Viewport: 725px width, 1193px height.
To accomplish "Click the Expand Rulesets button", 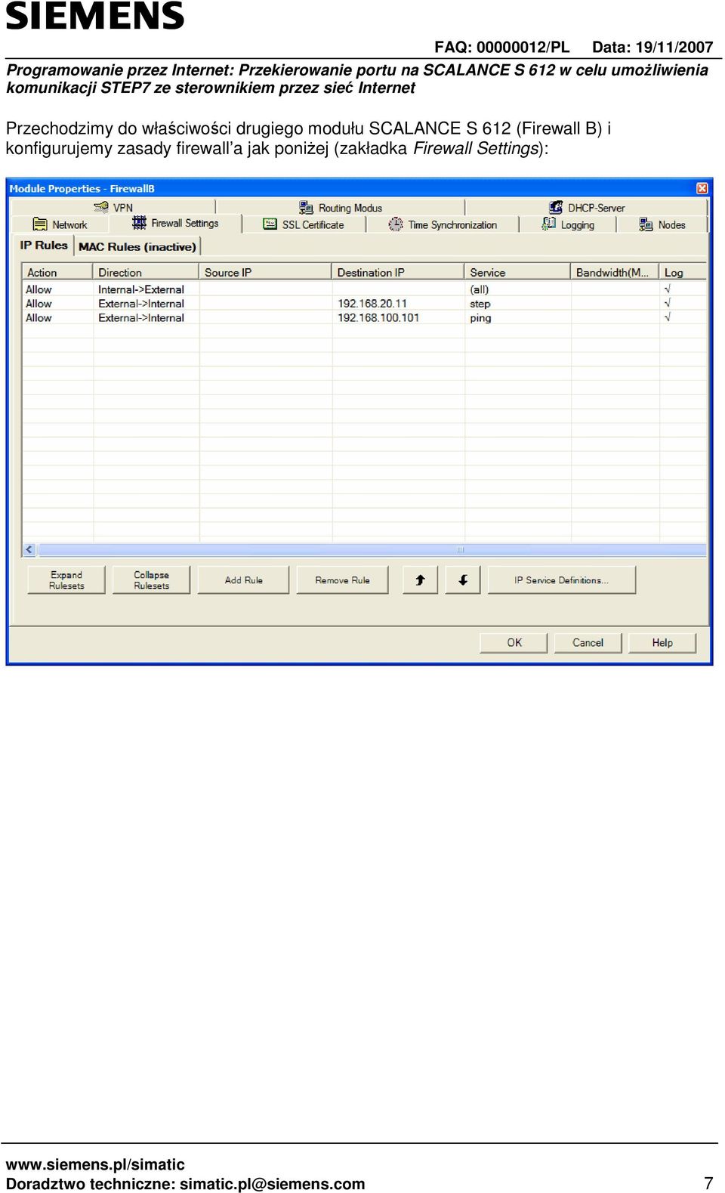I will [x=66, y=580].
